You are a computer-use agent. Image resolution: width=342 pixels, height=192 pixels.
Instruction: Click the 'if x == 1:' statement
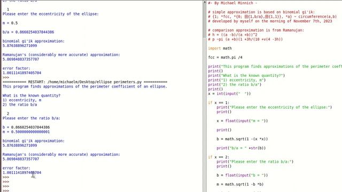(219, 103)
